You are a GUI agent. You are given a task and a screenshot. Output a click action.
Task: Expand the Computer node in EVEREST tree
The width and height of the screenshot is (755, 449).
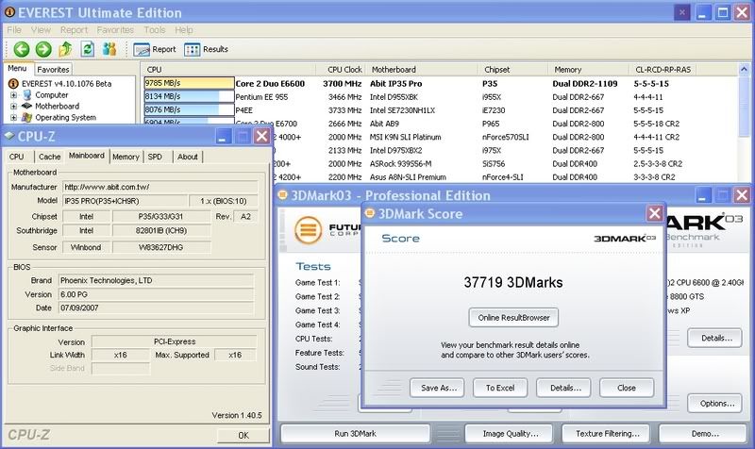tap(13, 95)
